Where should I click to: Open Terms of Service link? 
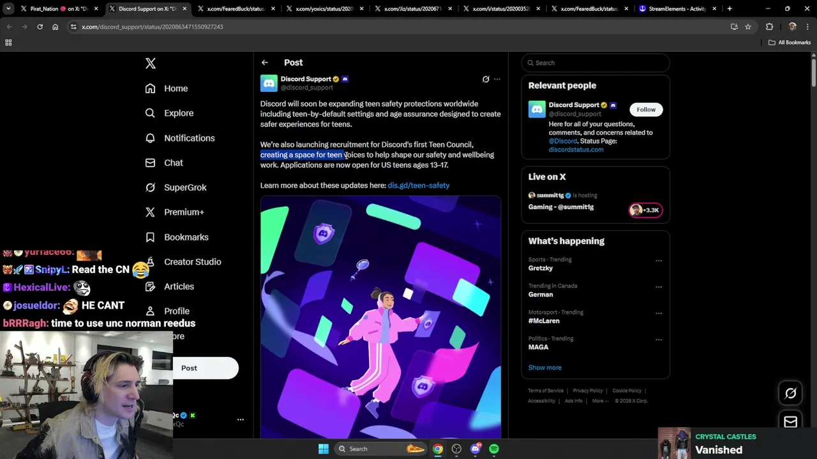click(546, 391)
